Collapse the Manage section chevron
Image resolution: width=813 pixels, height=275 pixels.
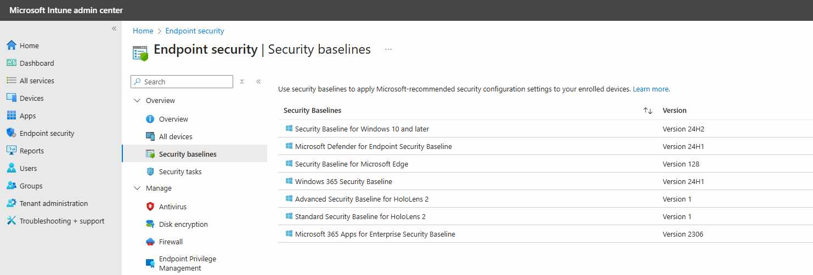tap(137, 188)
